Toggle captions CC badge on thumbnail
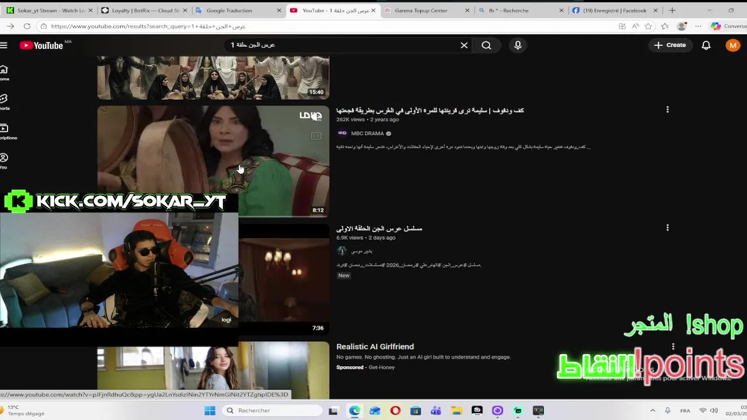 tap(316, 136)
